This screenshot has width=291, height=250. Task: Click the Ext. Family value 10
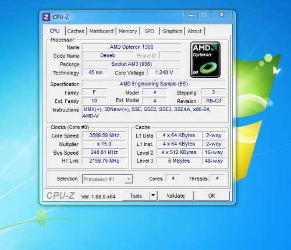(94, 101)
